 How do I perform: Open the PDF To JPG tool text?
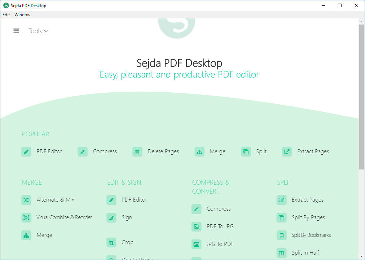coord(220,226)
